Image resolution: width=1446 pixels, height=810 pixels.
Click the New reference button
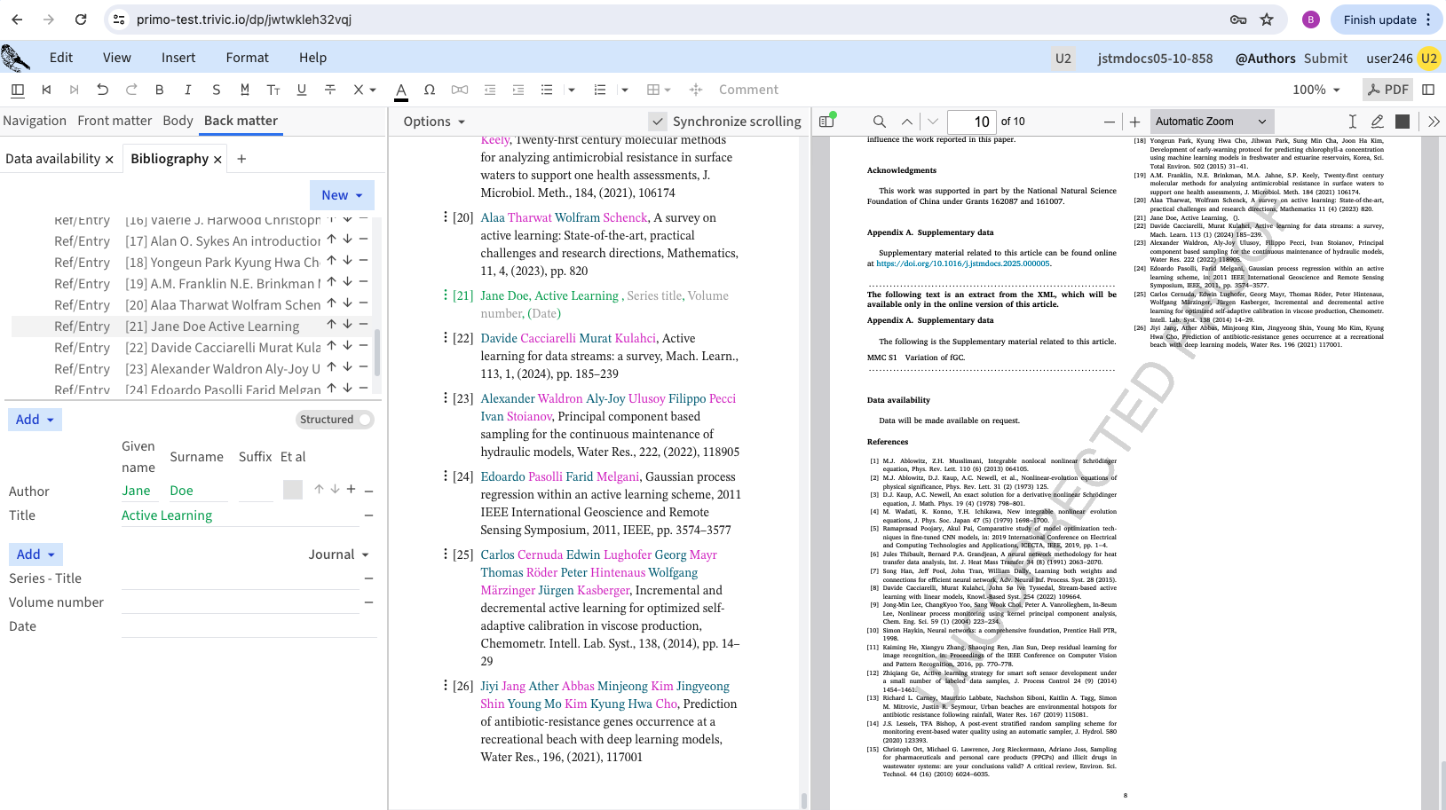(x=342, y=195)
